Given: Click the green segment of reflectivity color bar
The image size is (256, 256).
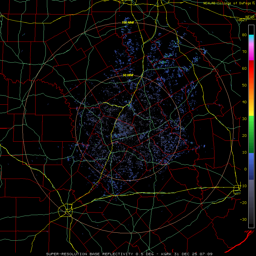Looking at the screenshot, I should pyautogui.click(x=251, y=134).
